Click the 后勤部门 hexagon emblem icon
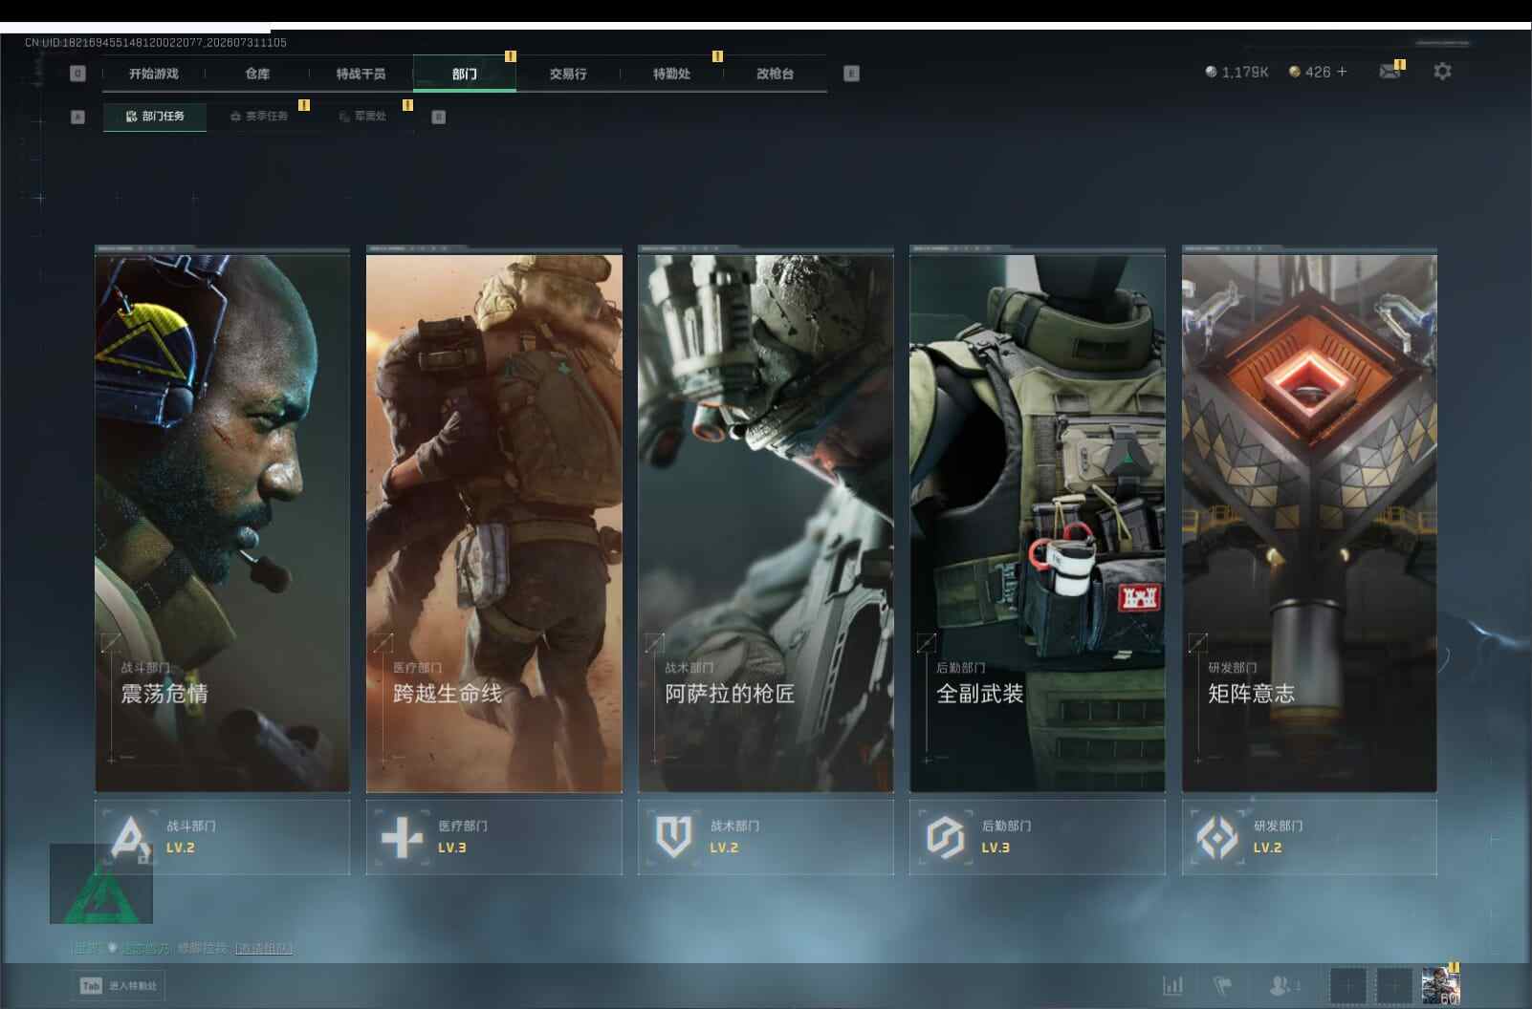The width and height of the screenshot is (1532, 1009). tap(945, 838)
